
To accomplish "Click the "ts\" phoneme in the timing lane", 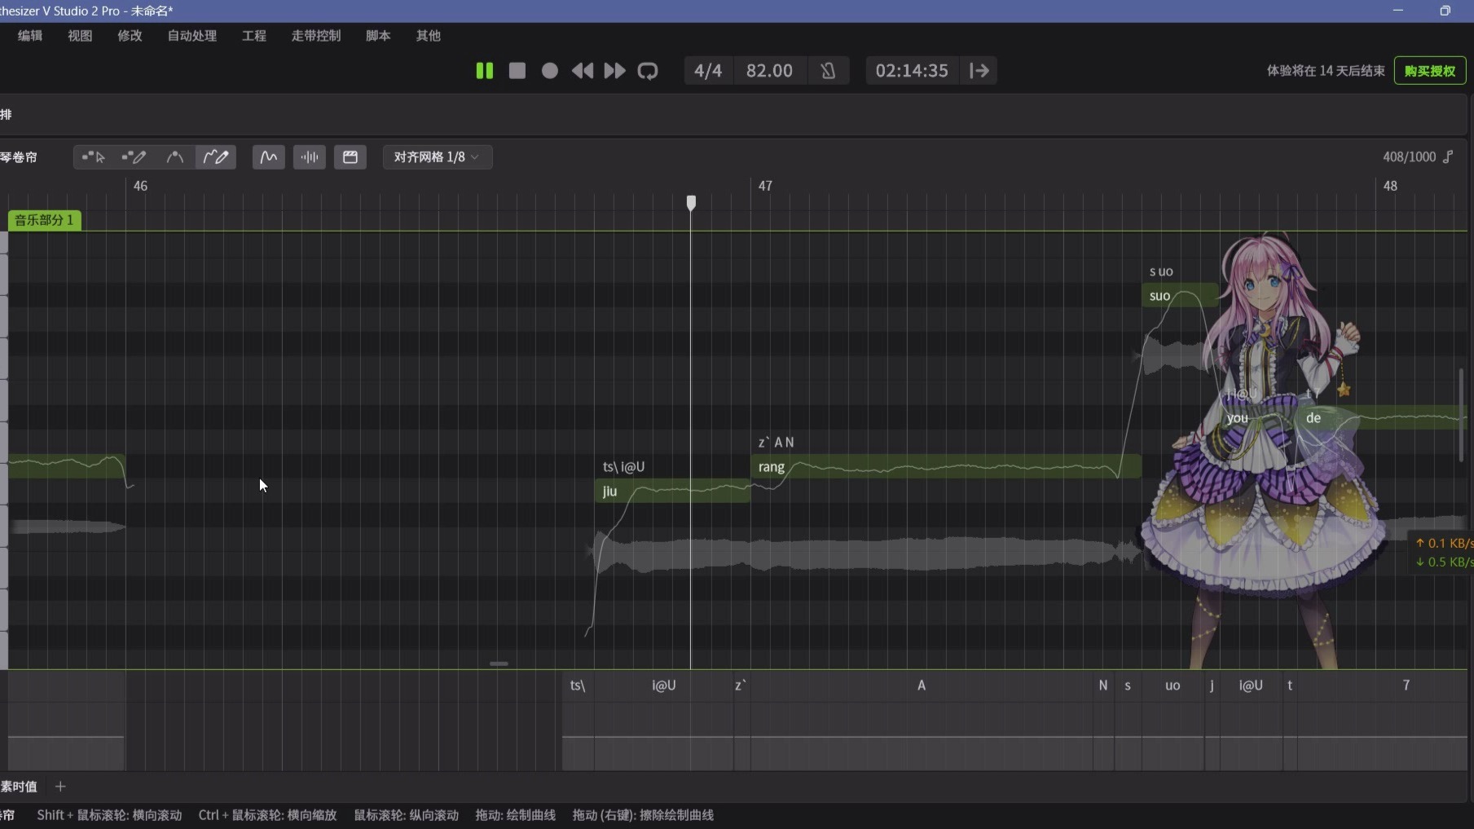I will (578, 686).
